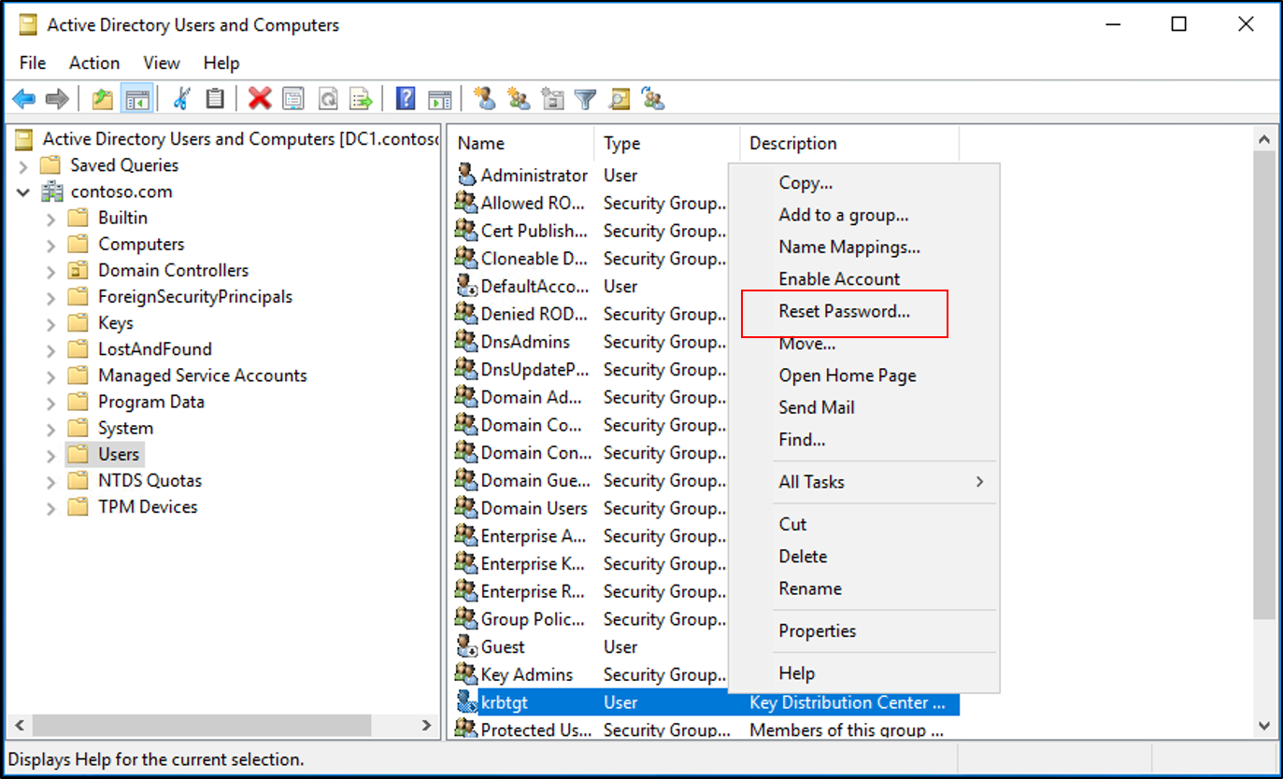Toggle Show/Hide Console Tree icon
This screenshot has width=1283, height=779.
(x=136, y=99)
